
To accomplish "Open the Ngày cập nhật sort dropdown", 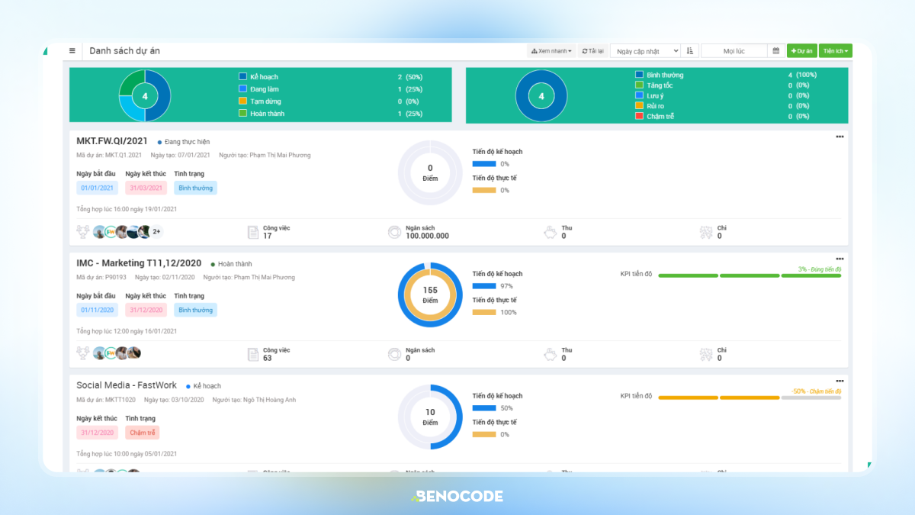I will coord(645,51).
